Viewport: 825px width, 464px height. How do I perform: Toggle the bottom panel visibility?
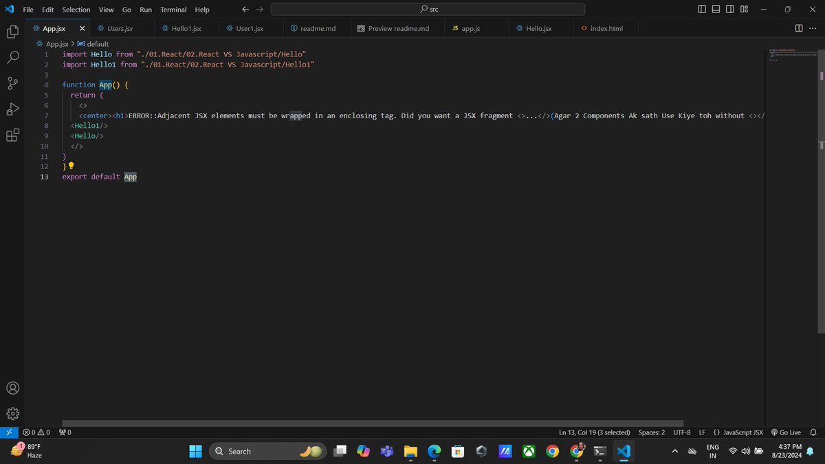716,9
